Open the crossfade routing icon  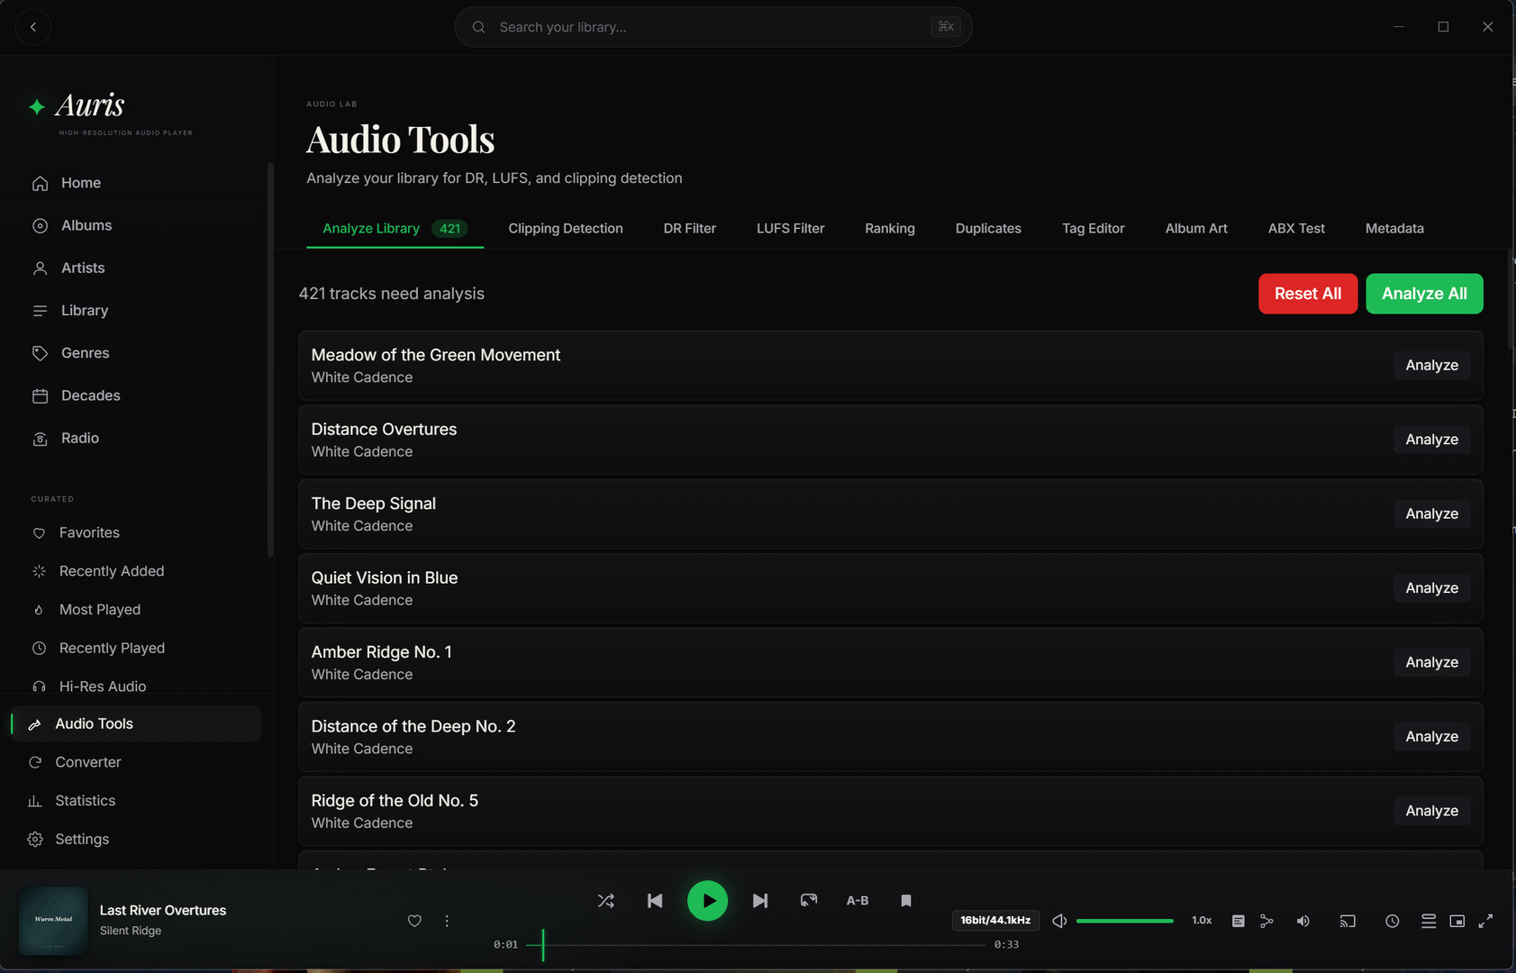tap(1267, 921)
